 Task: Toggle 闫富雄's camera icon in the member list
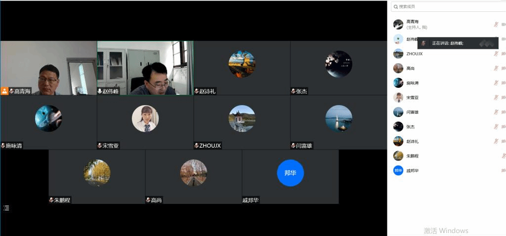coord(504,112)
